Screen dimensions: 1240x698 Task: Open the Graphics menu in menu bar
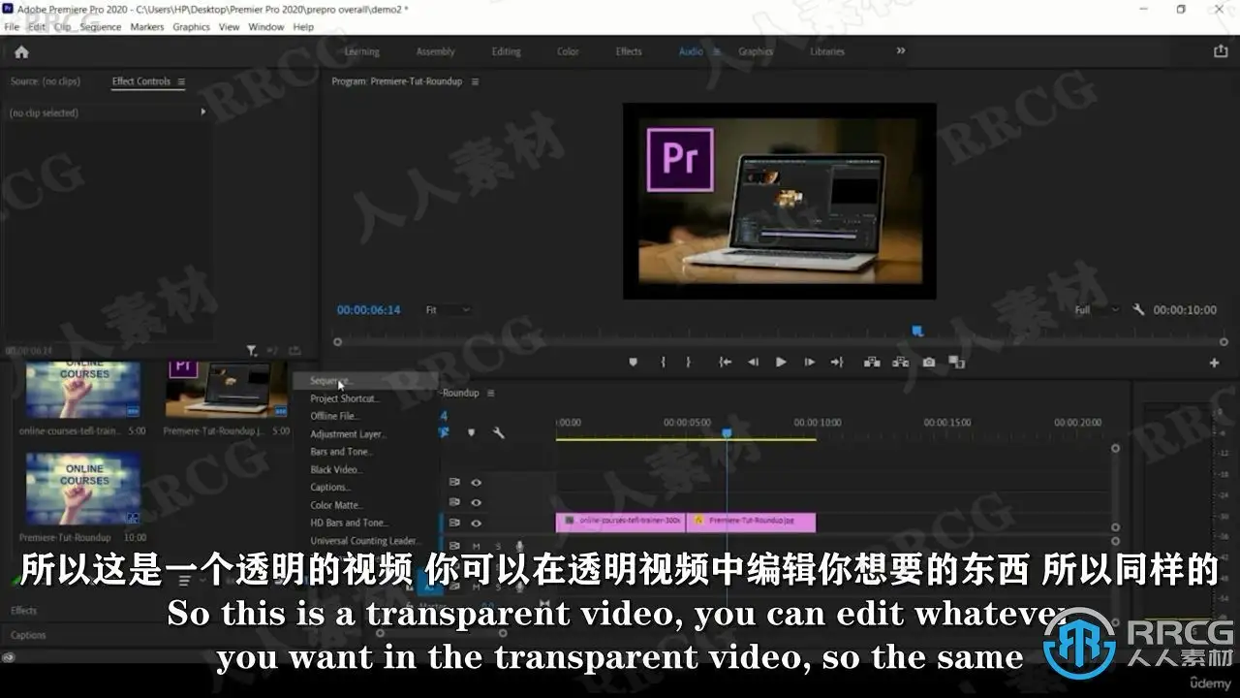192,27
